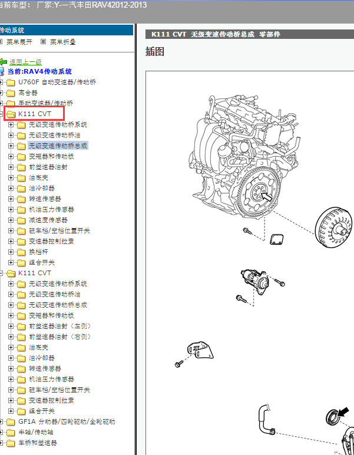Select 无级变速传动桥系统 in first K111 group
This screenshot has height=455, width=354.
coord(58,125)
